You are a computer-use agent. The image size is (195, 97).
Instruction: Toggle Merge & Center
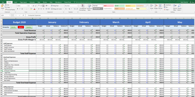(56, 9)
